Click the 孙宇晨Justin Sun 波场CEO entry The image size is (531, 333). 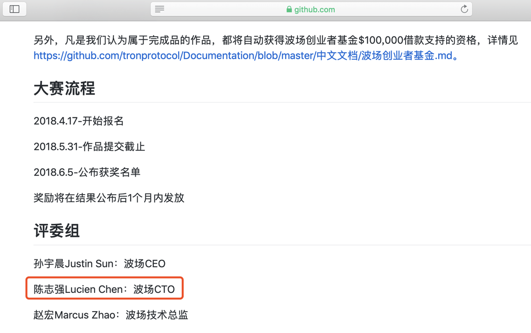(x=100, y=264)
